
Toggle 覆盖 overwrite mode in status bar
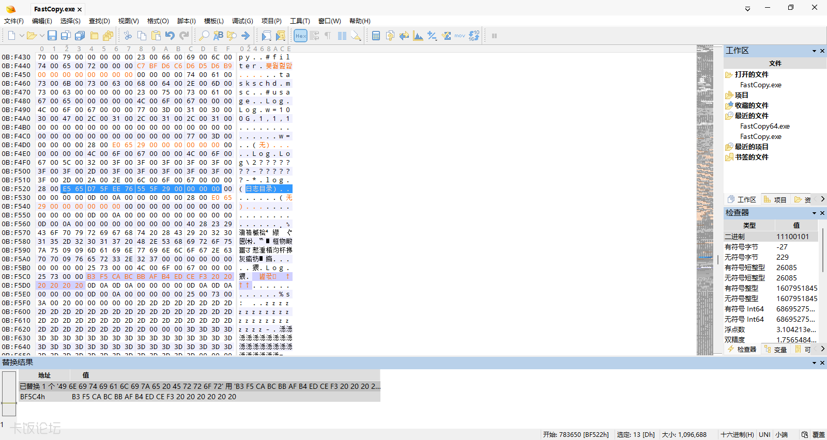(819, 435)
